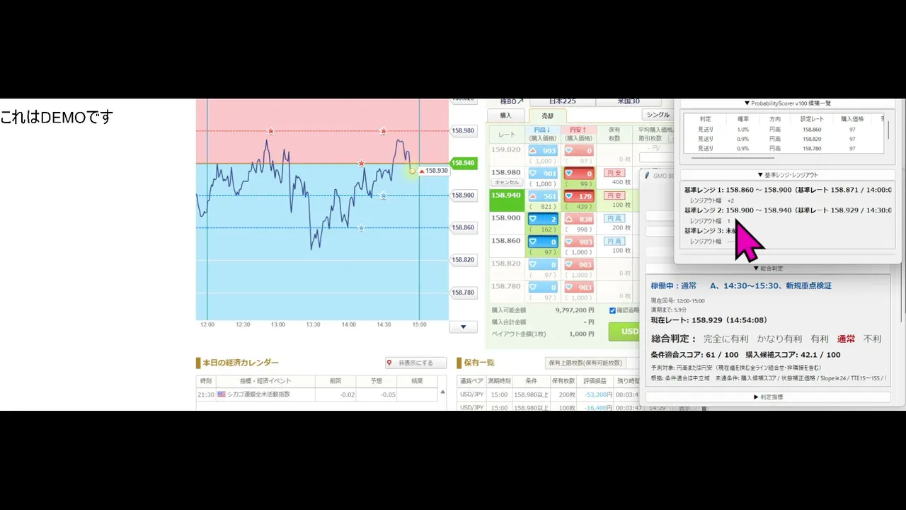
Task: Switch to the 売却 tab
Action: (x=547, y=115)
